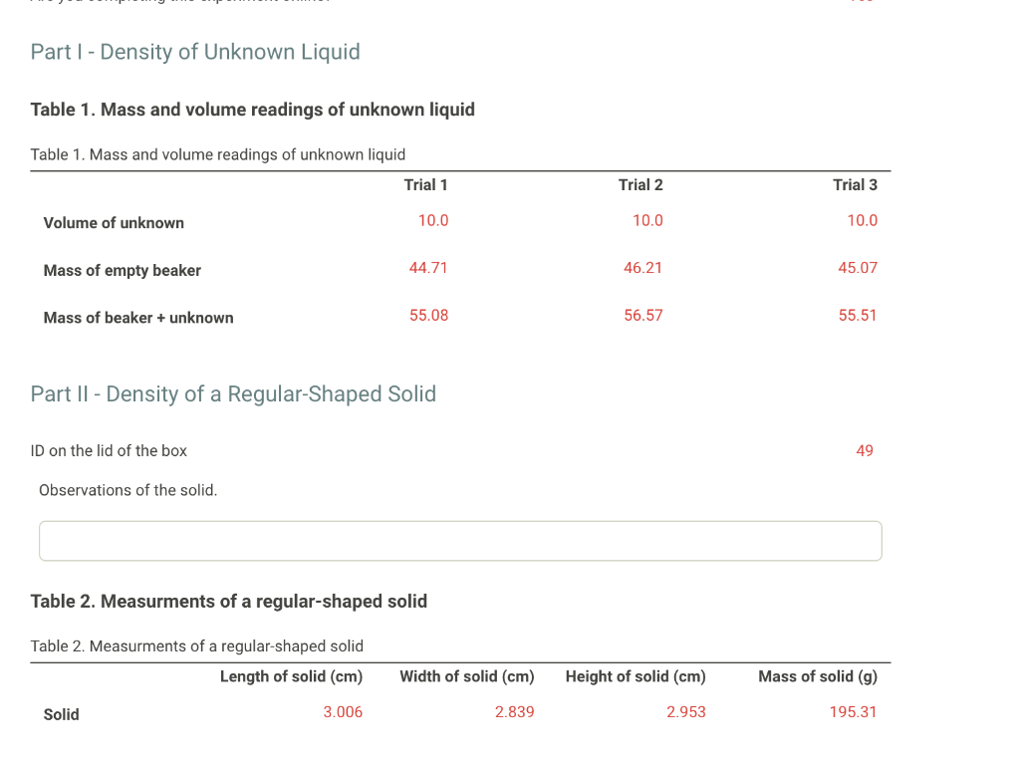
Task: Edit length of solid value 3.006
Action: [343, 711]
